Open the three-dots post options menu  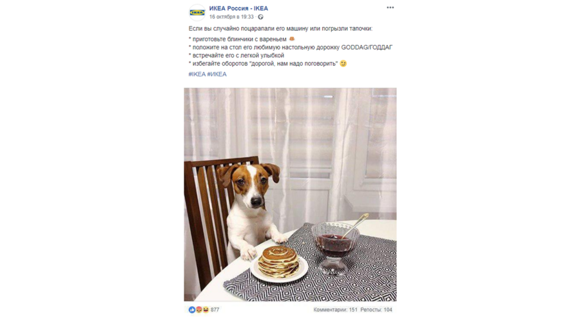391,8
